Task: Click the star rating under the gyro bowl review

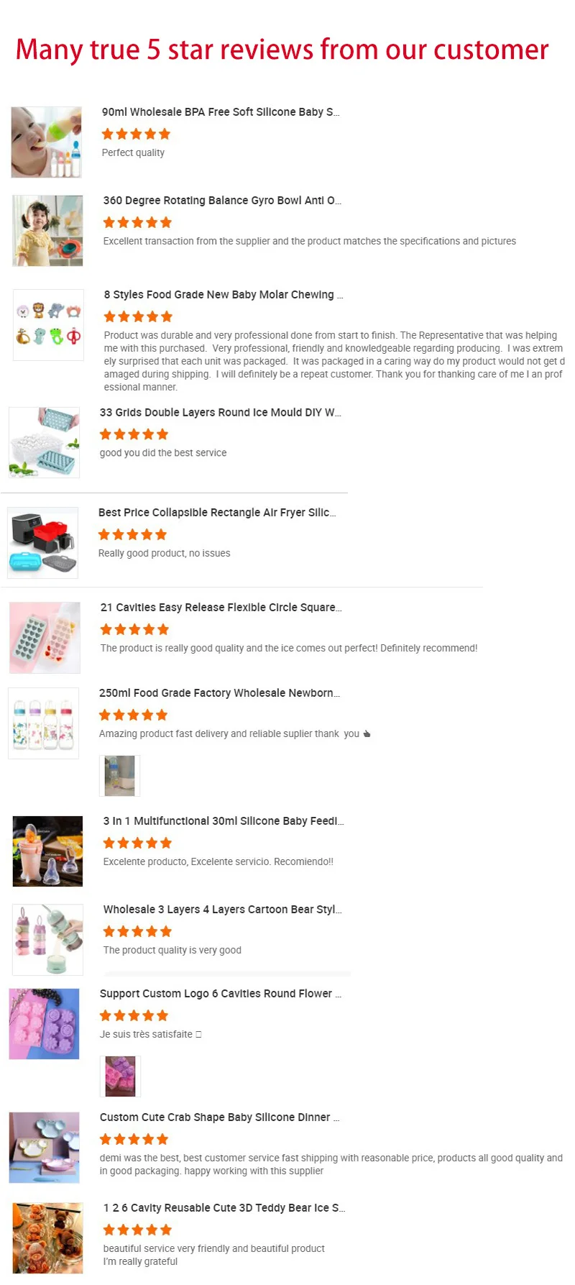Action: tap(137, 223)
